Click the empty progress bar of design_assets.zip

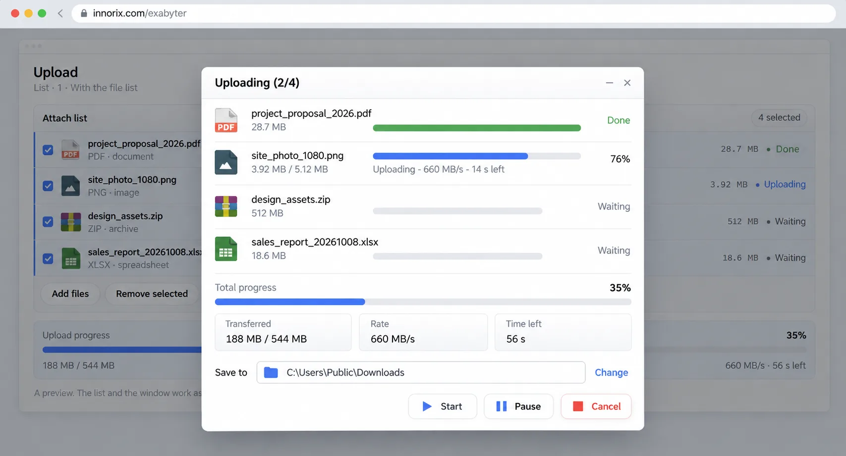[457, 211]
